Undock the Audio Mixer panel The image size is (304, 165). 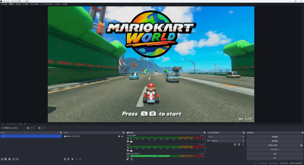point(205,132)
